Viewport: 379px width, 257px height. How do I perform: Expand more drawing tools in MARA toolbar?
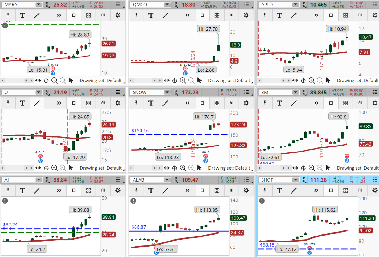(x=59, y=15)
